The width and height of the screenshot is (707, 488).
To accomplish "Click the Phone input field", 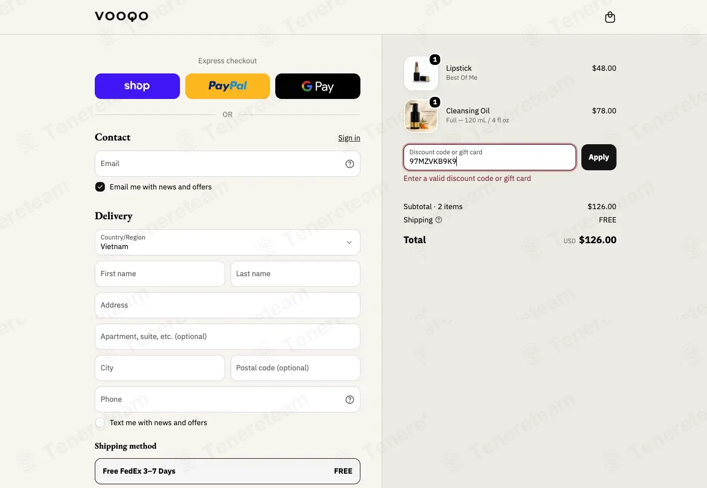I will (x=227, y=399).
